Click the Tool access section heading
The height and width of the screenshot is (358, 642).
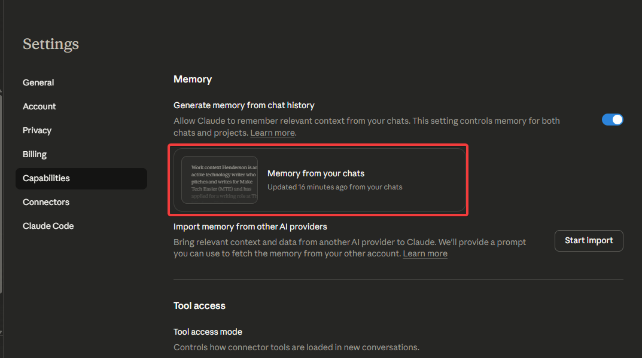pyautogui.click(x=199, y=305)
